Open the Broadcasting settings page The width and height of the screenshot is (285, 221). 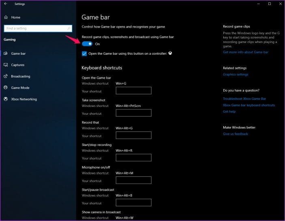click(x=21, y=76)
